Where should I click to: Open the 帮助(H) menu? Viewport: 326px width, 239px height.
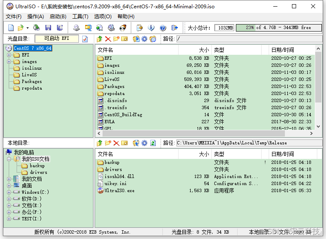126,17
